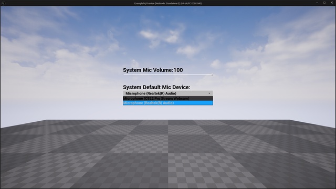The width and height of the screenshot is (336, 189).
Task: Maximize the ExamplePrj Preview window
Action: tap(324, 3)
